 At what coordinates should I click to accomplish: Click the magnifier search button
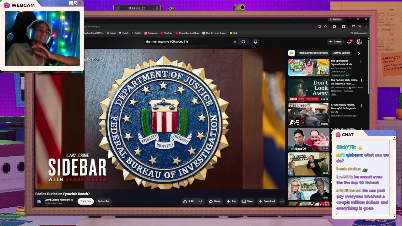(243, 41)
